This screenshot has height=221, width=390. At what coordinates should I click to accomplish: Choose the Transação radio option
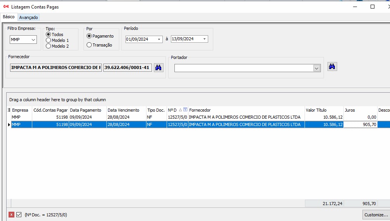click(89, 45)
